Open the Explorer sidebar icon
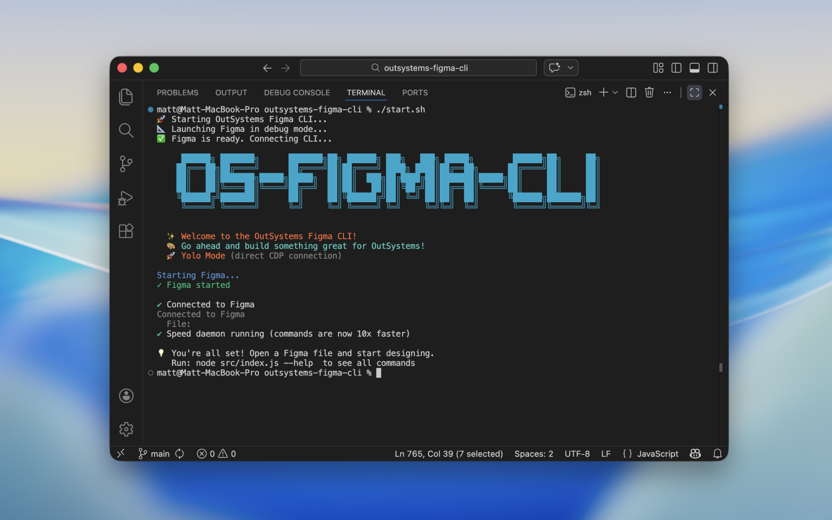This screenshot has height=520, width=832. pos(126,97)
